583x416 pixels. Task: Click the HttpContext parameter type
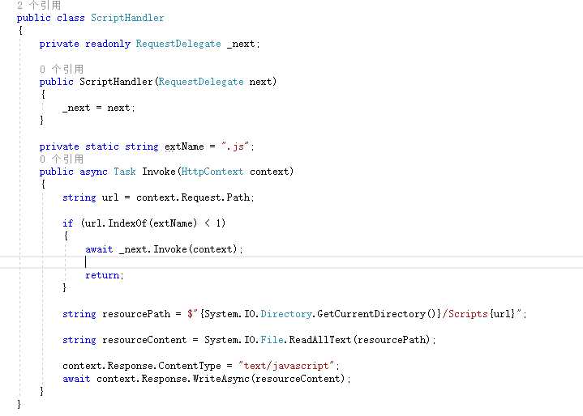(212, 172)
